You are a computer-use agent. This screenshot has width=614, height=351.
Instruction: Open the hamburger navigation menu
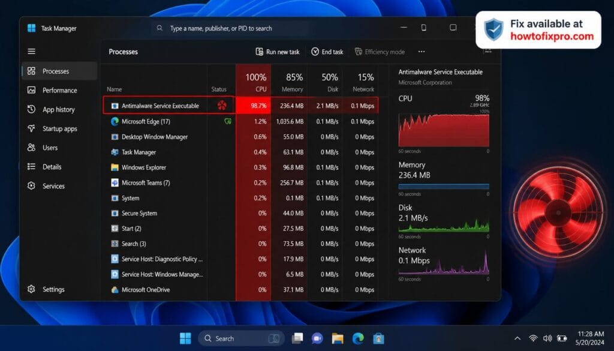(x=31, y=52)
